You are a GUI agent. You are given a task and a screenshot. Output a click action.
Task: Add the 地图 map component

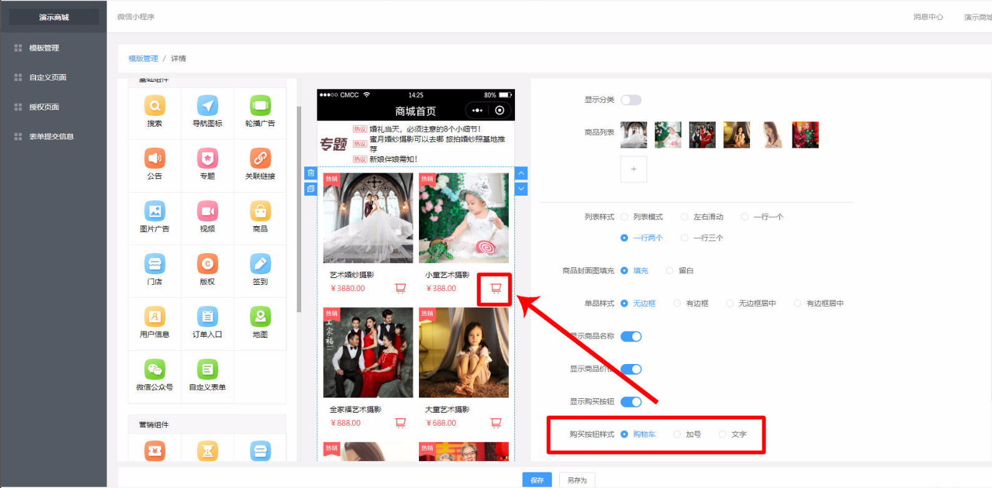(x=260, y=323)
